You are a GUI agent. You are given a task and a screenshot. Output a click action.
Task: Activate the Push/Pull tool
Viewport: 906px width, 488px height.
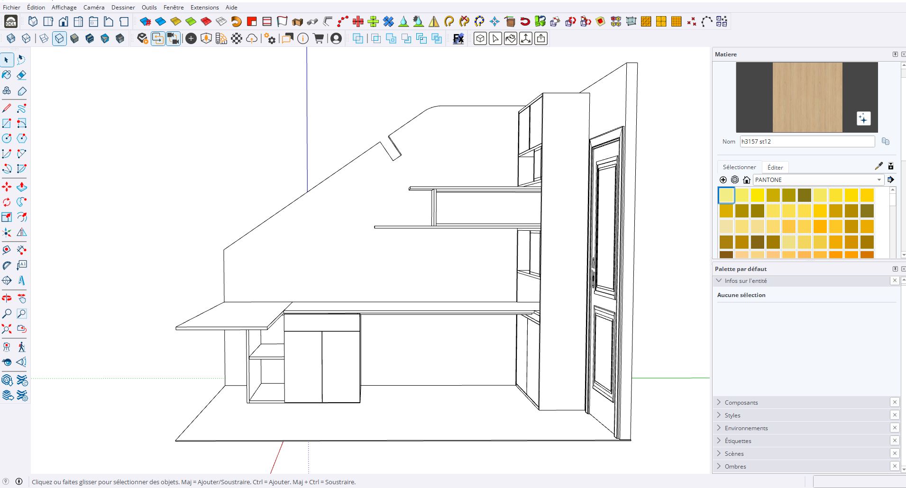point(21,187)
